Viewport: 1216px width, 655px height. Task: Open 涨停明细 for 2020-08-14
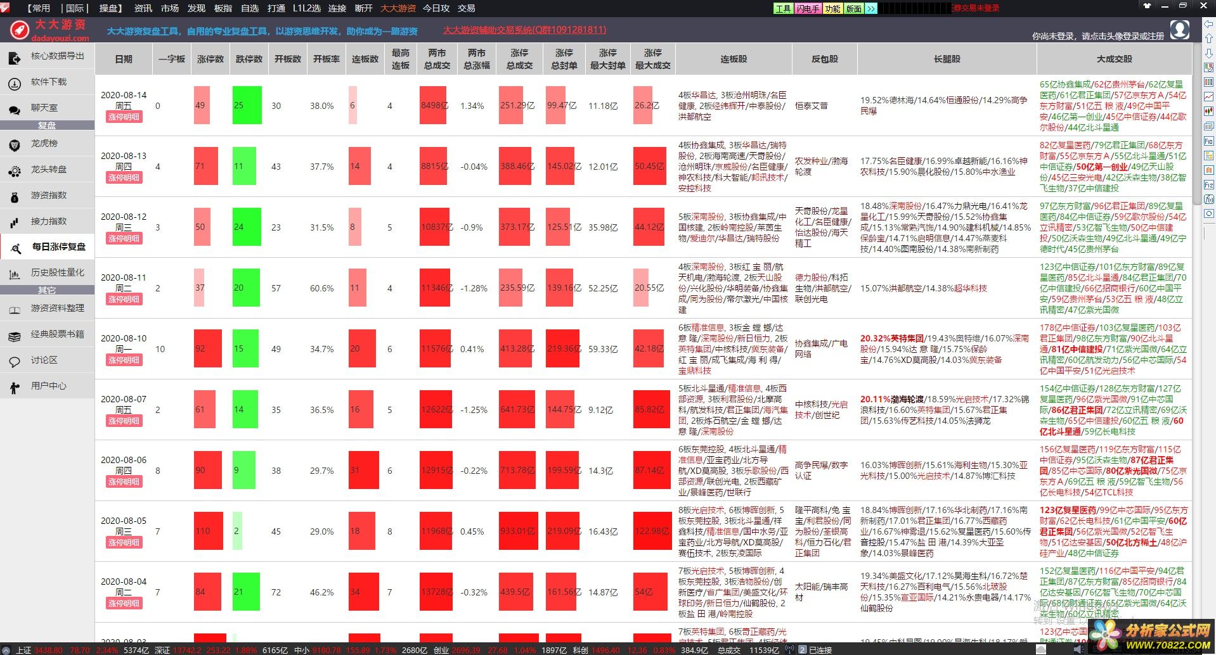click(x=124, y=117)
